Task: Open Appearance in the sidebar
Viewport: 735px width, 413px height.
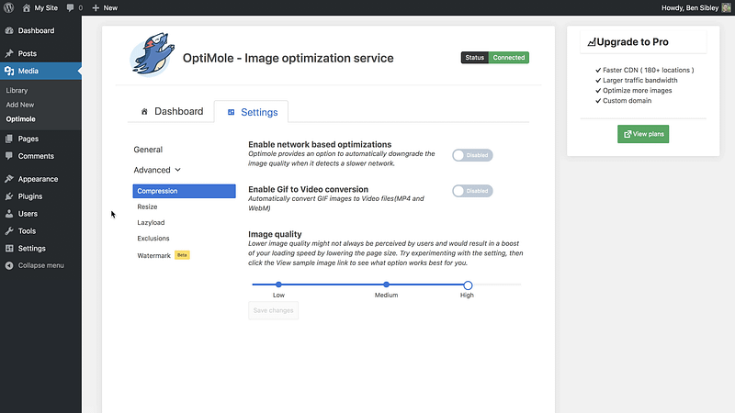Action: point(38,179)
